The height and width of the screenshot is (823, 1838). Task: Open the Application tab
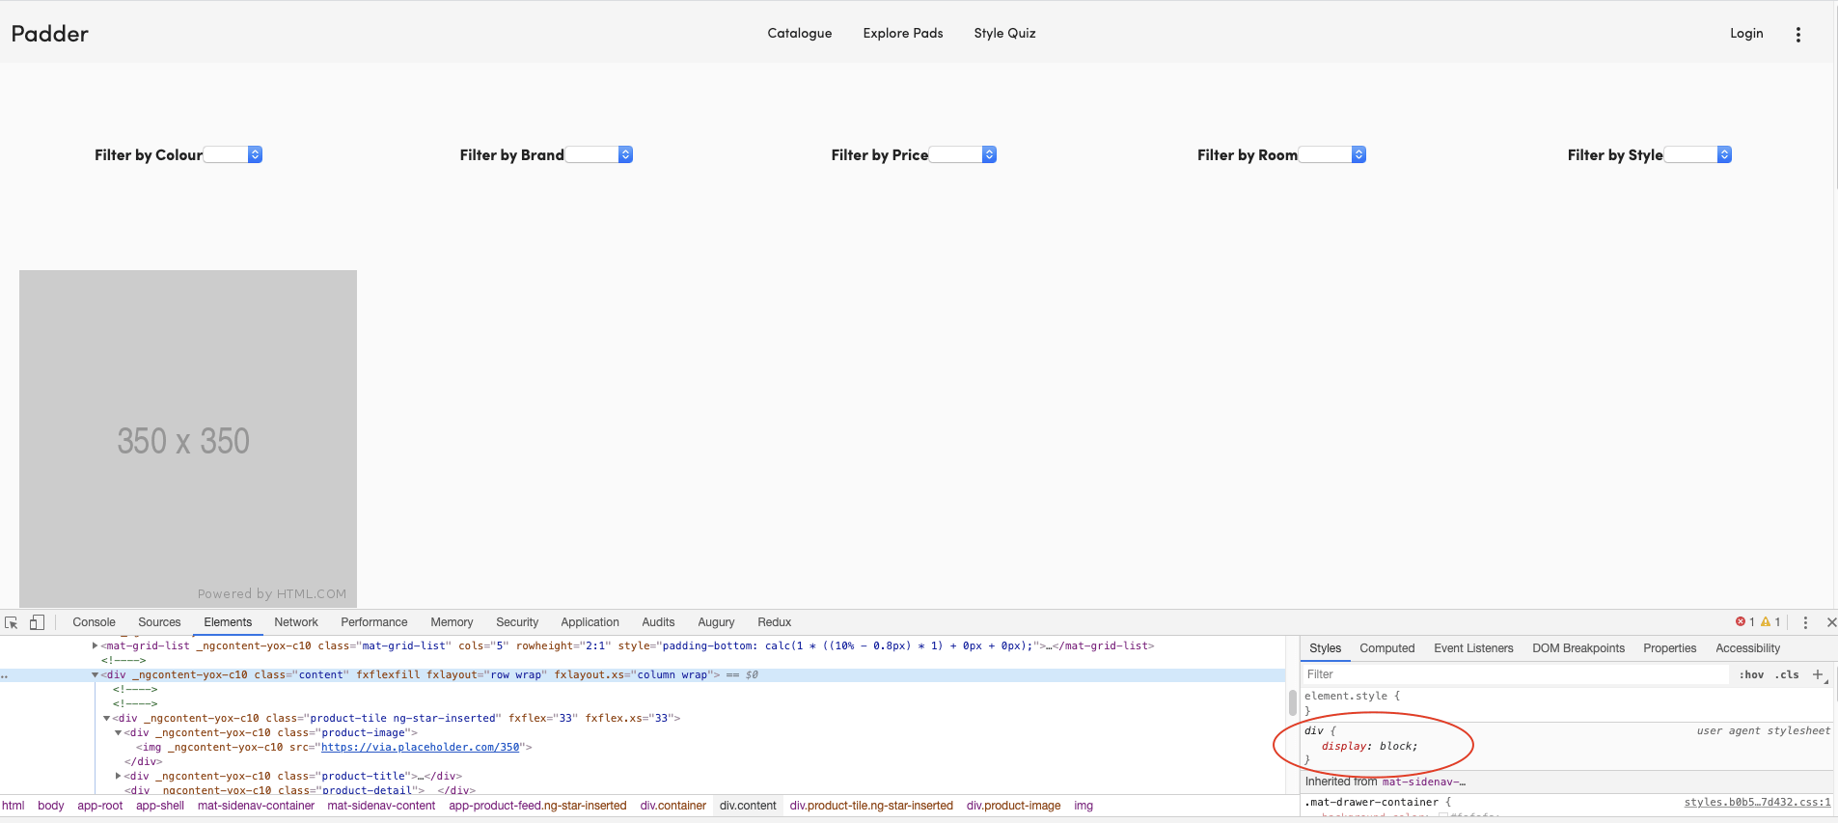click(x=590, y=622)
